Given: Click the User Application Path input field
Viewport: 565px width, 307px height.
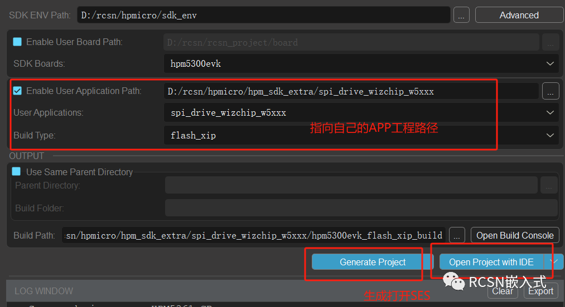Looking at the screenshot, I should (x=351, y=91).
